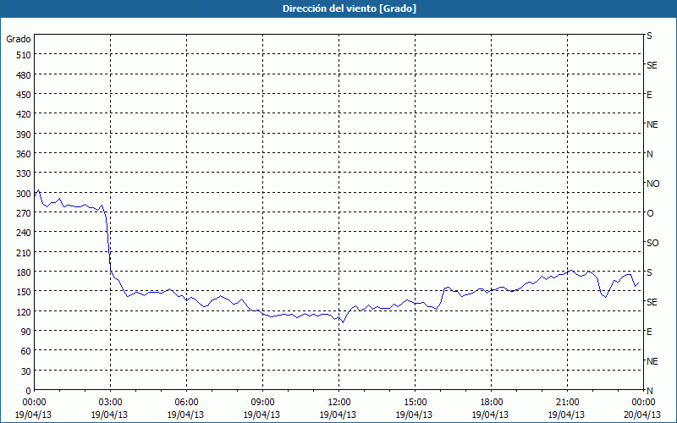Click the 300 degree axis label
The width and height of the screenshot is (677, 423).
25,194
